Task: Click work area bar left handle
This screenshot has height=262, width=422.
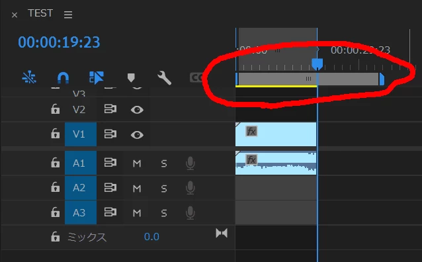Action: (237, 79)
